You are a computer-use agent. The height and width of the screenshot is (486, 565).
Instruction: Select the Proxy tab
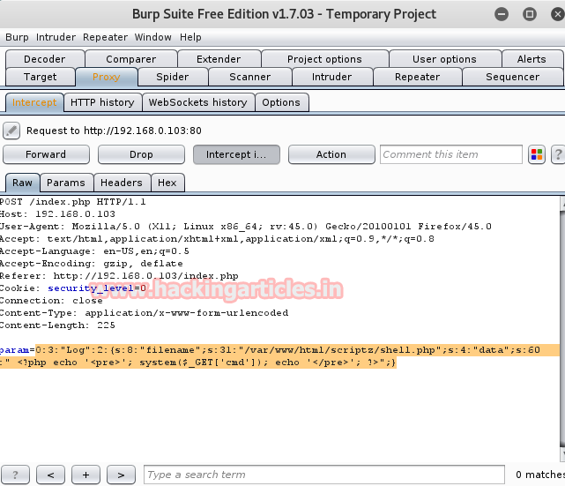[107, 77]
